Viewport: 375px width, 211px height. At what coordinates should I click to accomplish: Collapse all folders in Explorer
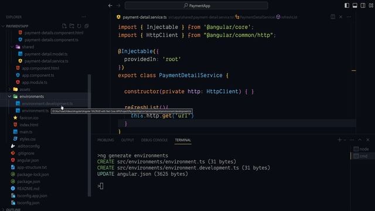tap(86, 26)
